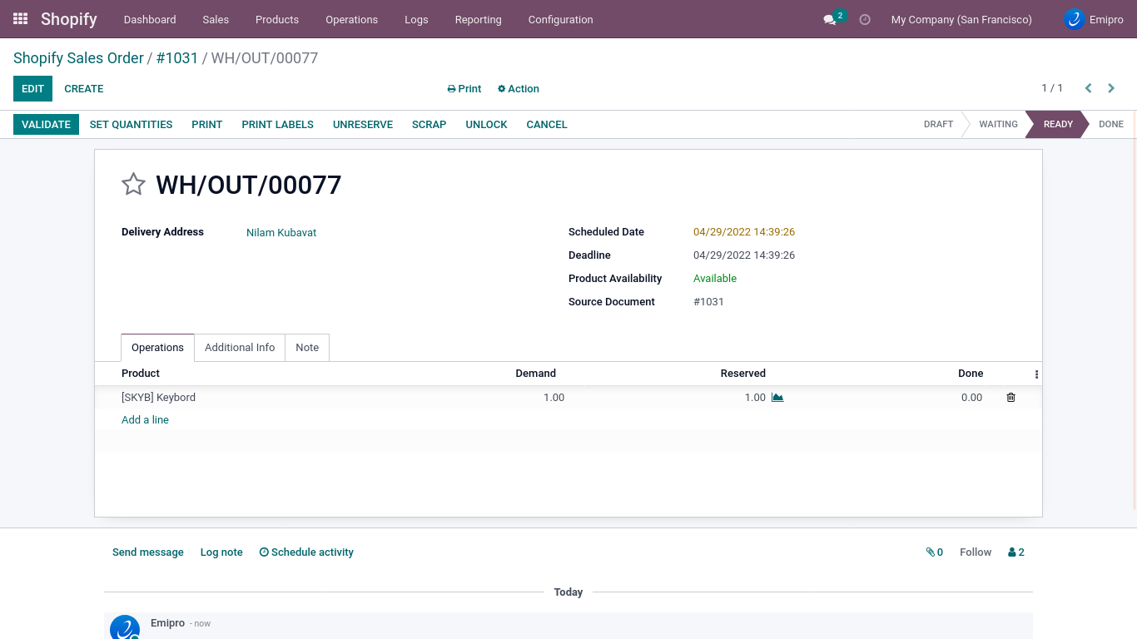Click the activities clock icon
Viewport: 1137px width, 639px height.
click(865, 19)
